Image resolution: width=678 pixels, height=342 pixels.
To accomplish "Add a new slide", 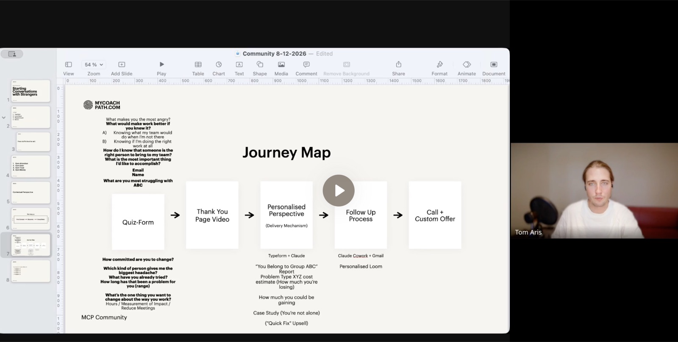I will pos(122,68).
